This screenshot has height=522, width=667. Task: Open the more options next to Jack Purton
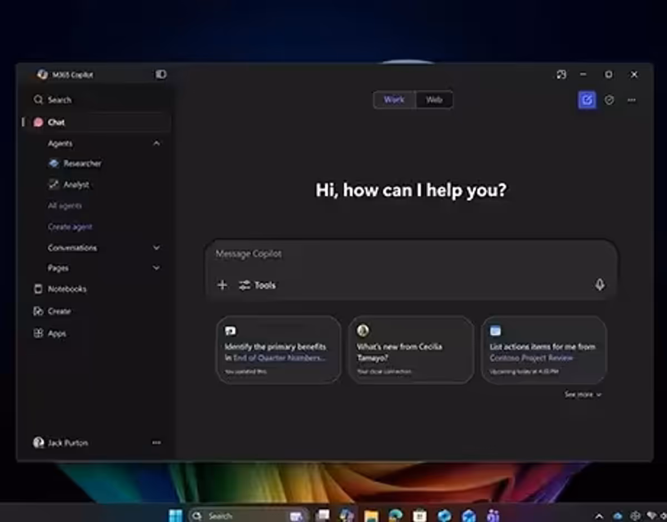[x=156, y=443]
